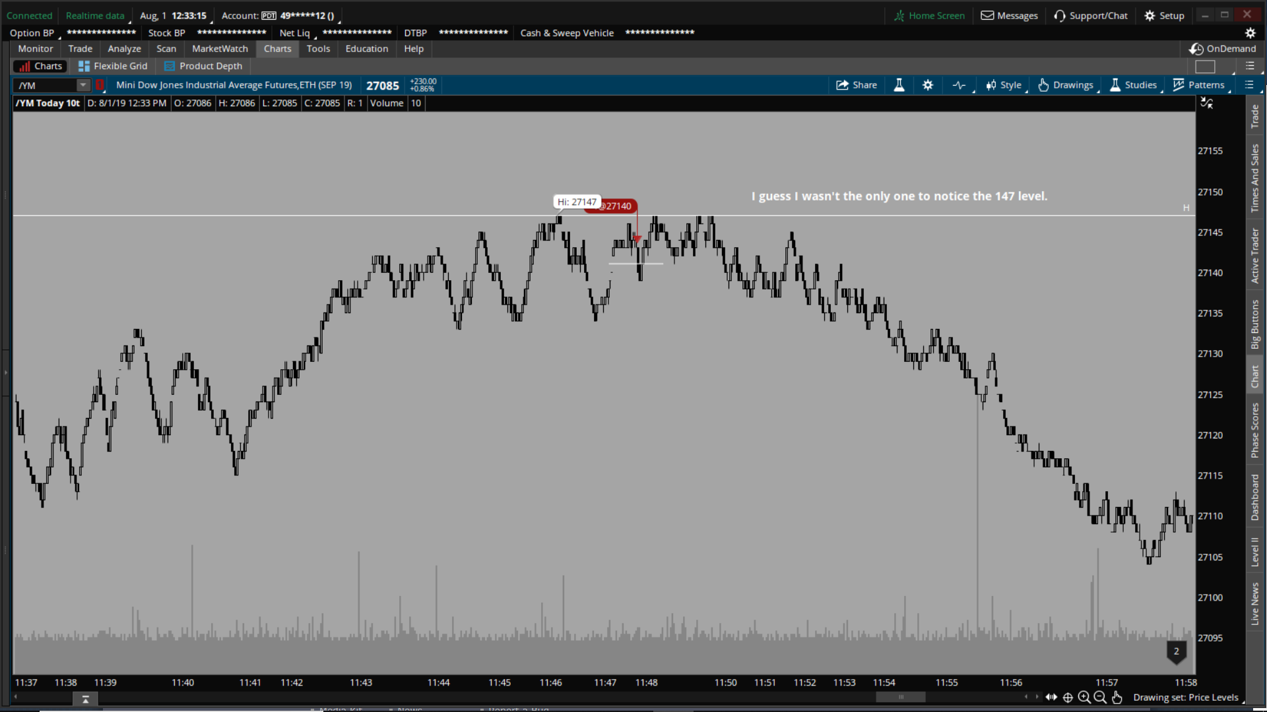Open the Times And Sales side tab

pyautogui.click(x=1254, y=178)
